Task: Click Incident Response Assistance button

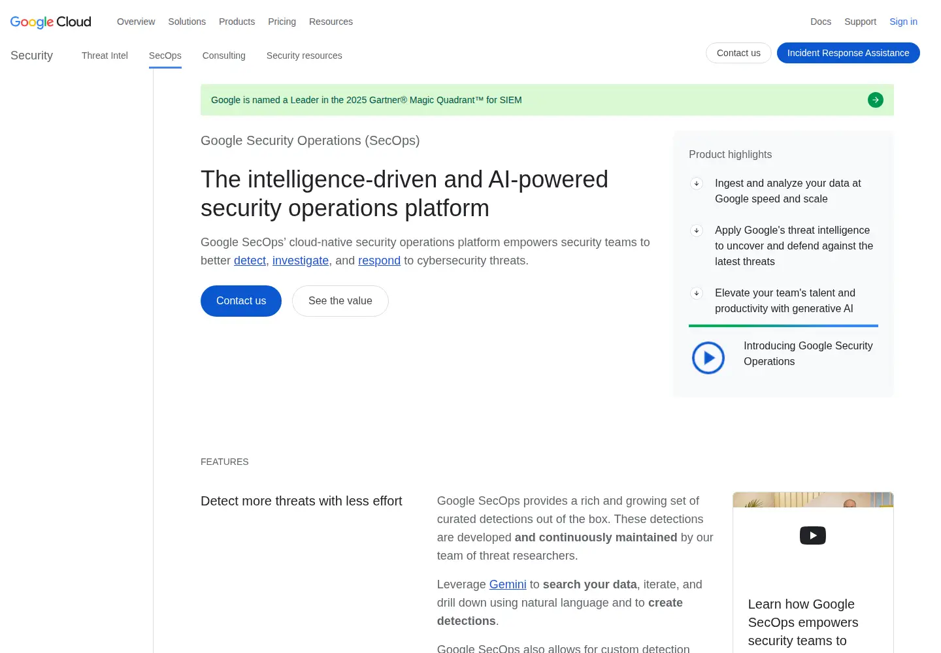Action: click(848, 53)
